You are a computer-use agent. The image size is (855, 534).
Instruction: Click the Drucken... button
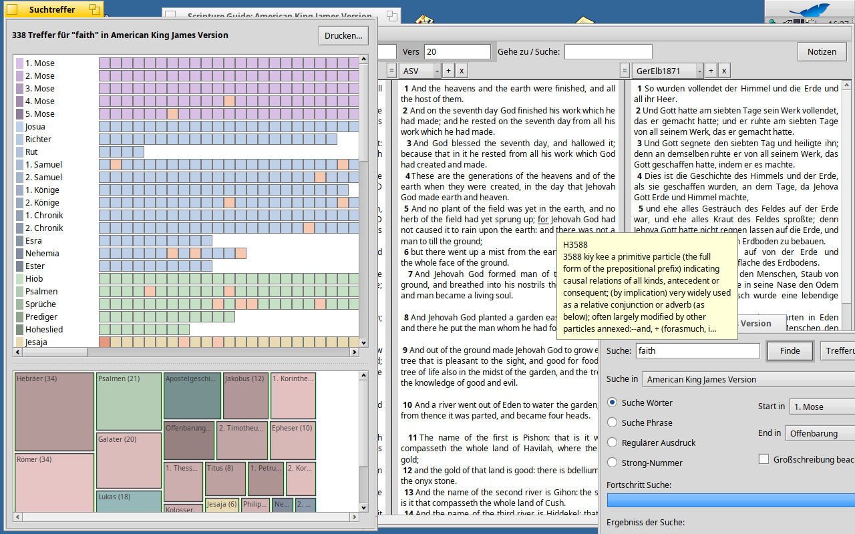(x=343, y=35)
